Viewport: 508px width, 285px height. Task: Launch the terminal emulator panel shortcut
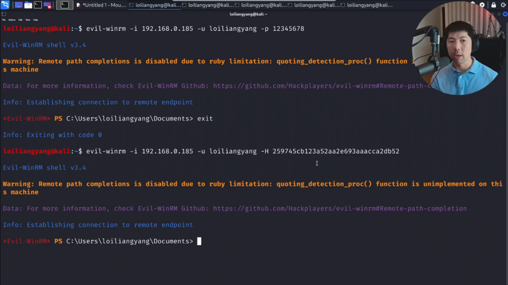(38, 5)
